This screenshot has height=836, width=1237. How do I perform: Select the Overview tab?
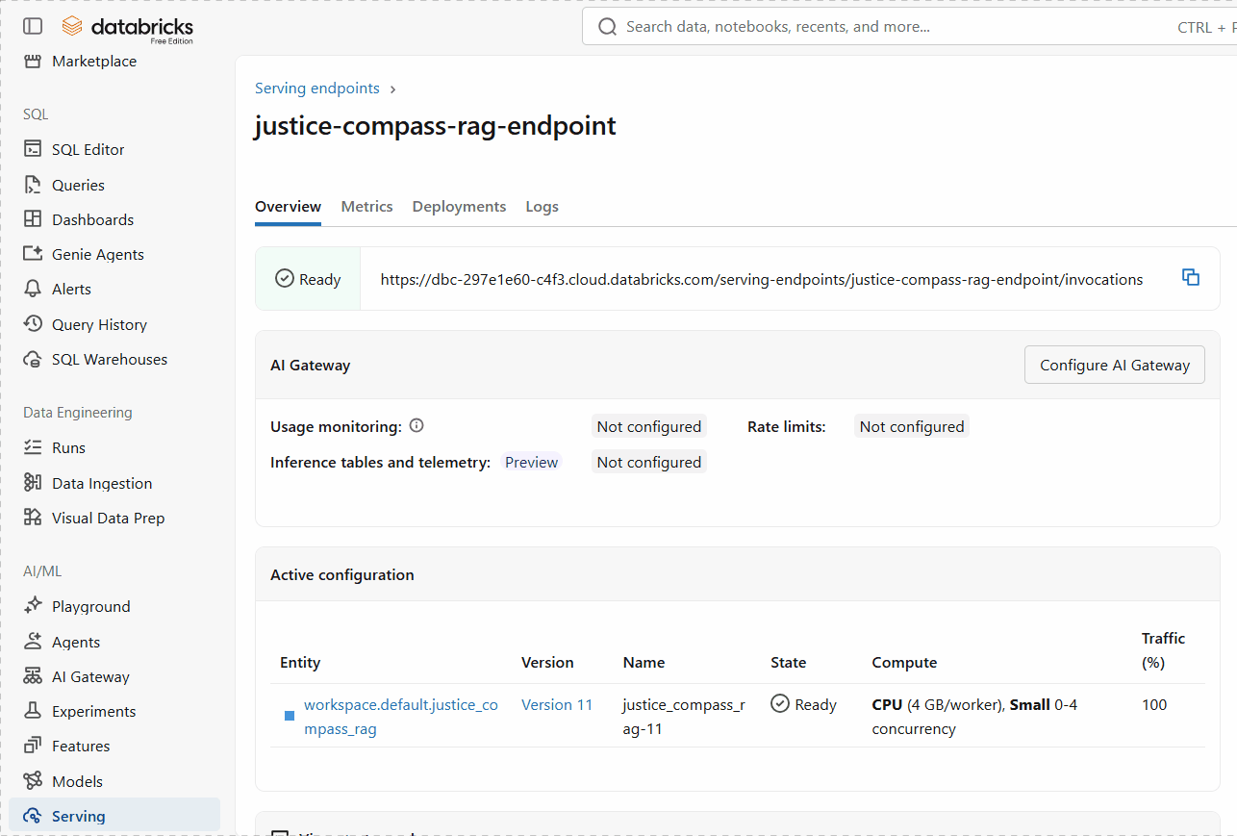(x=288, y=207)
